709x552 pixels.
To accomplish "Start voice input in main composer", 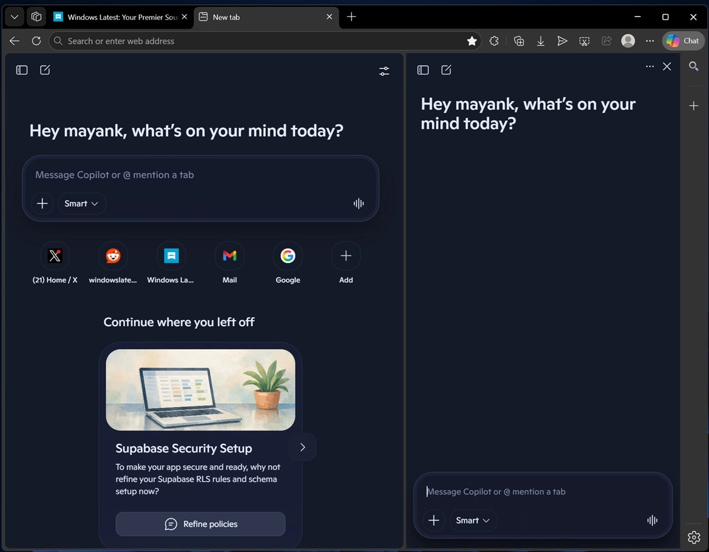I will click(x=359, y=203).
